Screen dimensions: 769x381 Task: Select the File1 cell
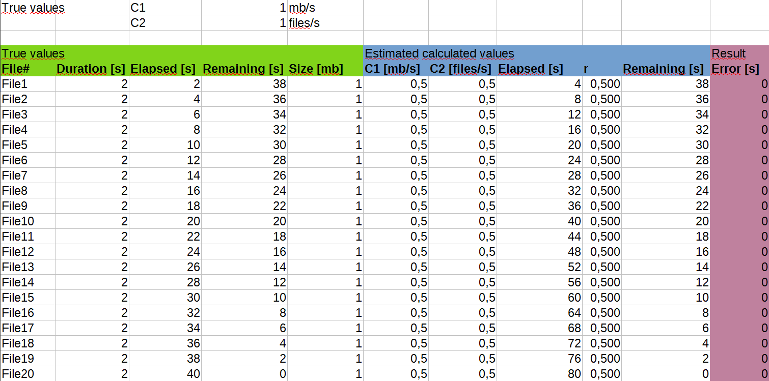pyautogui.click(x=28, y=84)
